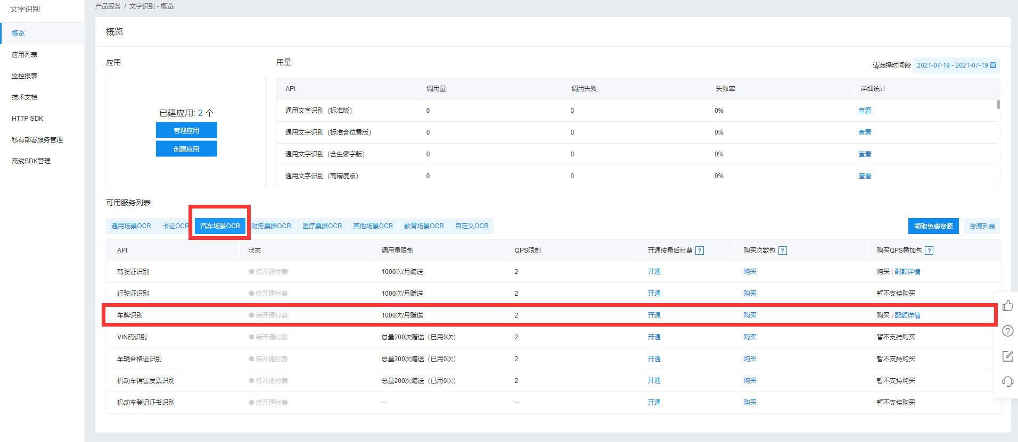This screenshot has height=442, width=1018.
Task: Click the 驾驶证识别 API name
Action: coord(133,272)
